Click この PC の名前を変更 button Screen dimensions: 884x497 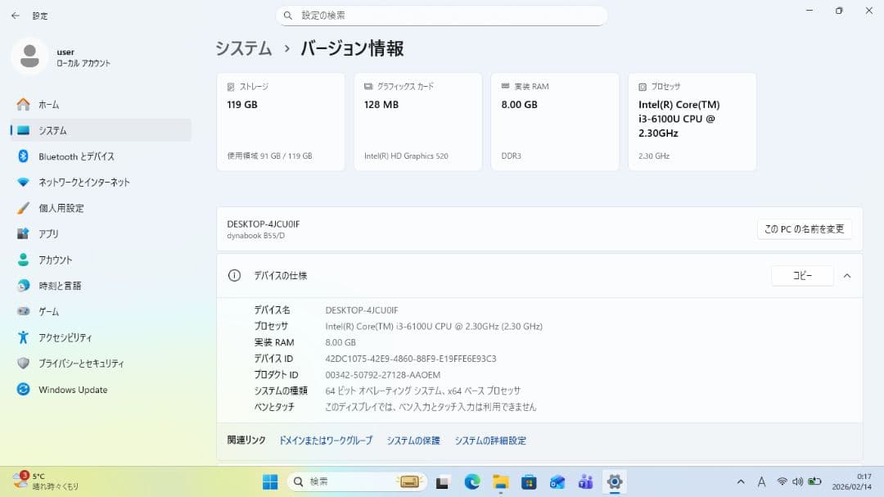pos(804,229)
